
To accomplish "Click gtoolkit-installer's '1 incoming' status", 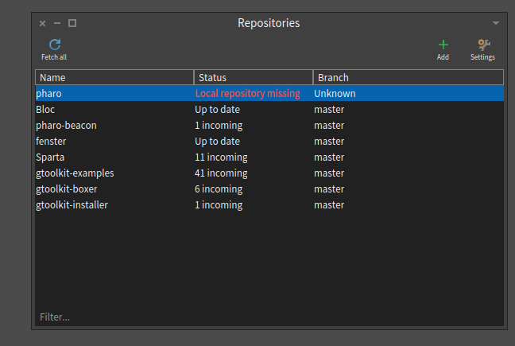I will pos(219,205).
